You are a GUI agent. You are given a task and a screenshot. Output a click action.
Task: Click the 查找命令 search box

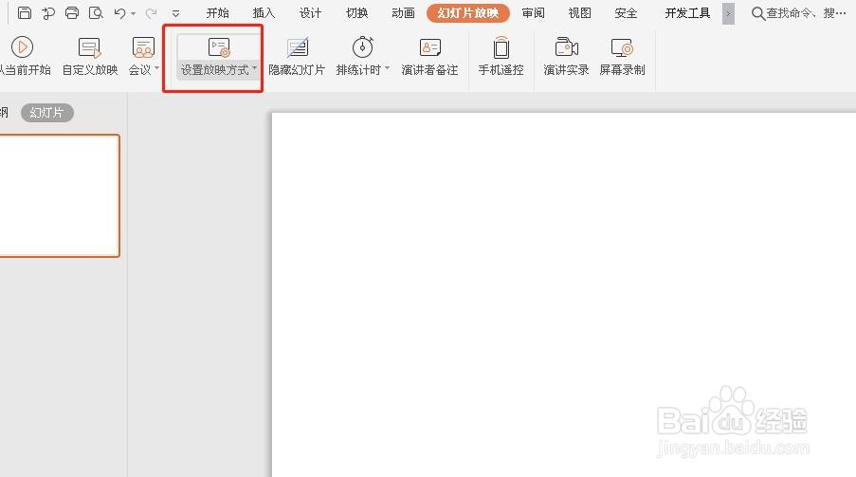(x=799, y=13)
